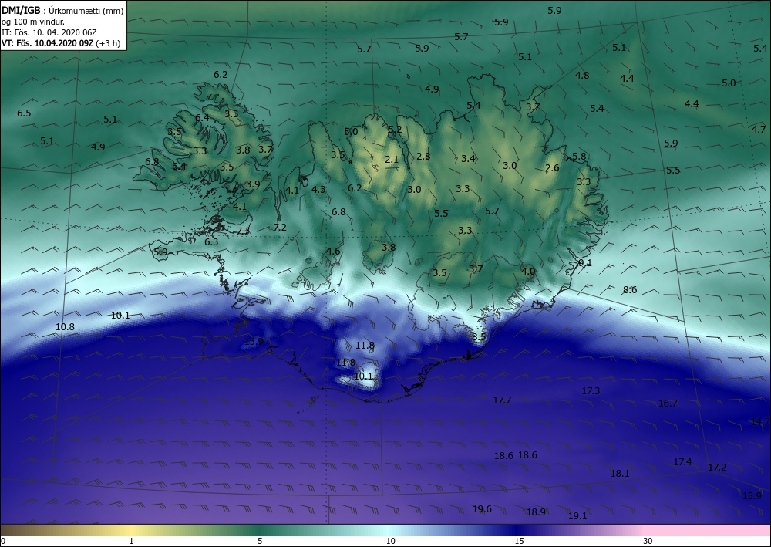The image size is (771, 547).
Task: Click the "DMI/IGB : Úrkomumætti (mm)" title line
Action: coord(62,10)
